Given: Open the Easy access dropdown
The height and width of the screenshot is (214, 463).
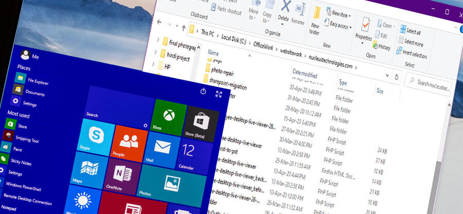Looking at the screenshot, I should (x=338, y=25).
